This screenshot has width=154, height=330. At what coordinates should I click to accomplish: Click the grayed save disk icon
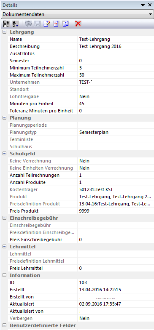(38, 24)
